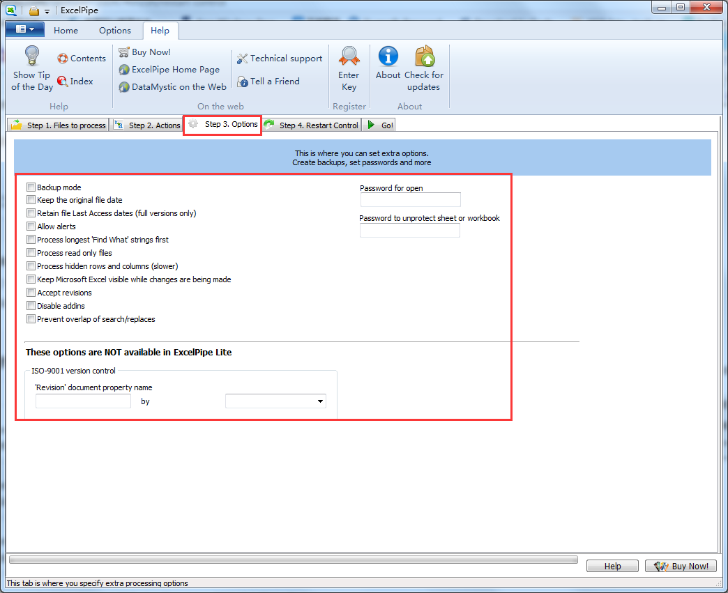Select the Help ribbon tab
728x593 pixels.
click(160, 31)
